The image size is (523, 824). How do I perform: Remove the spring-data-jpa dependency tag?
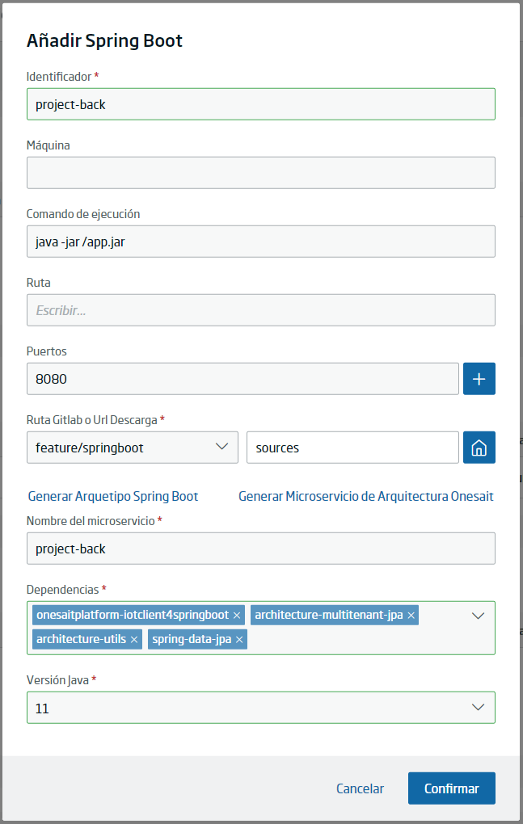click(239, 640)
